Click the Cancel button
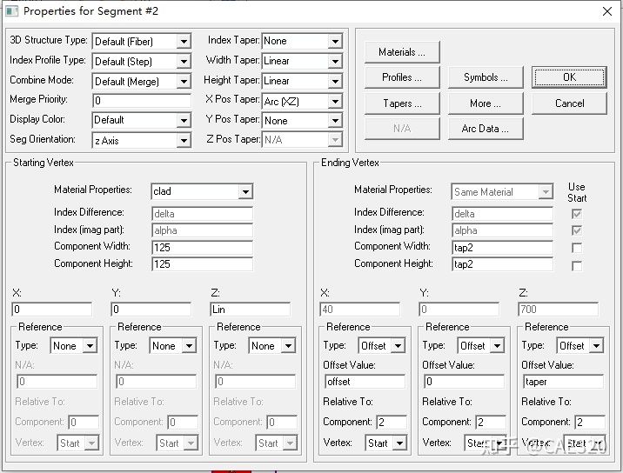Image resolution: width=623 pixels, height=473 pixels. (x=569, y=103)
